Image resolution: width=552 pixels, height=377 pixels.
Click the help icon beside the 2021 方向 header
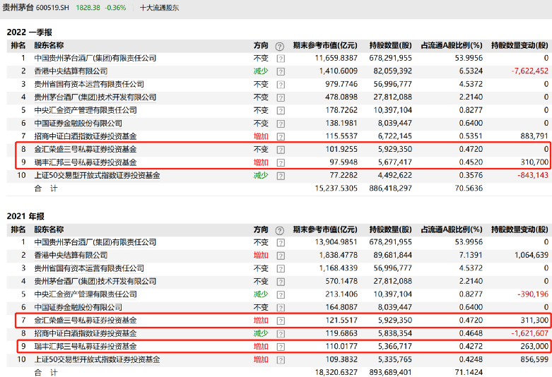click(x=280, y=230)
